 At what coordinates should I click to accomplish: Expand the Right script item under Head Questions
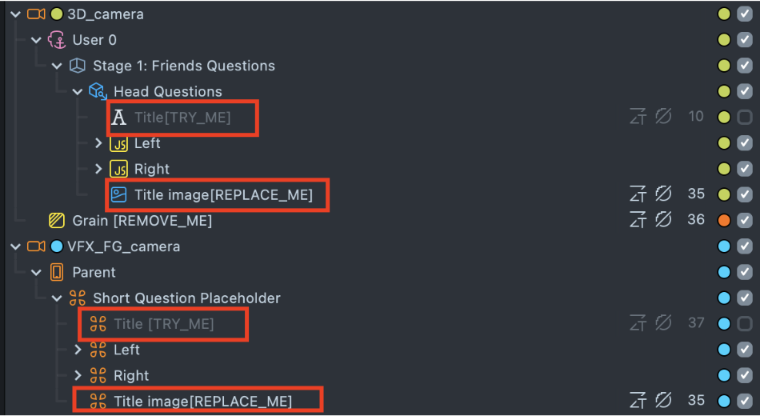click(x=98, y=169)
